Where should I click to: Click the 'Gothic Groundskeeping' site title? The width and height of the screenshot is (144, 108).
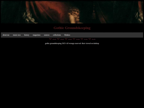72,28
